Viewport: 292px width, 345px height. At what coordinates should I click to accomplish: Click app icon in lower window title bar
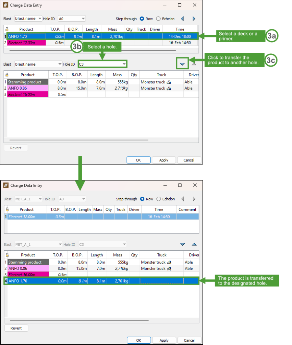point(6,185)
